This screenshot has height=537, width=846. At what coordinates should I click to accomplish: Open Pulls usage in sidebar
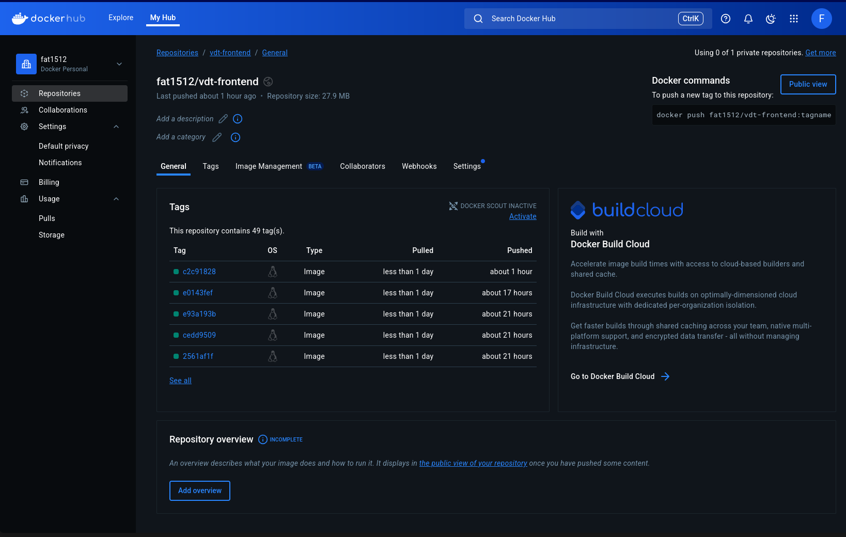(47, 218)
